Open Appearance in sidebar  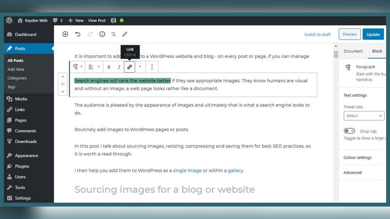coord(28,156)
